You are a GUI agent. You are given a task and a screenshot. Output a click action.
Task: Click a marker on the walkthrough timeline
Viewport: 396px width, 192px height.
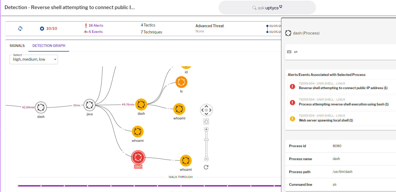(134, 186)
